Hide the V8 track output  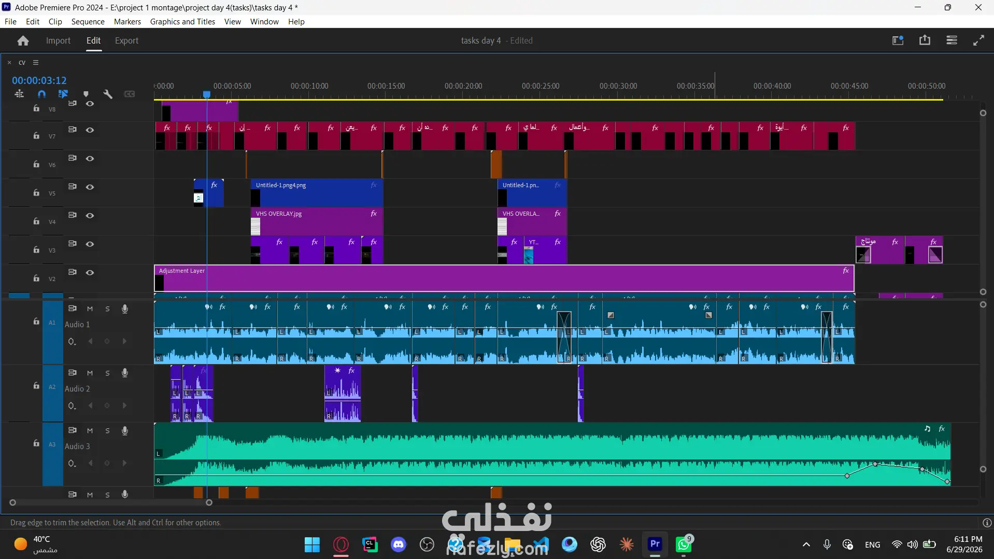pos(90,104)
